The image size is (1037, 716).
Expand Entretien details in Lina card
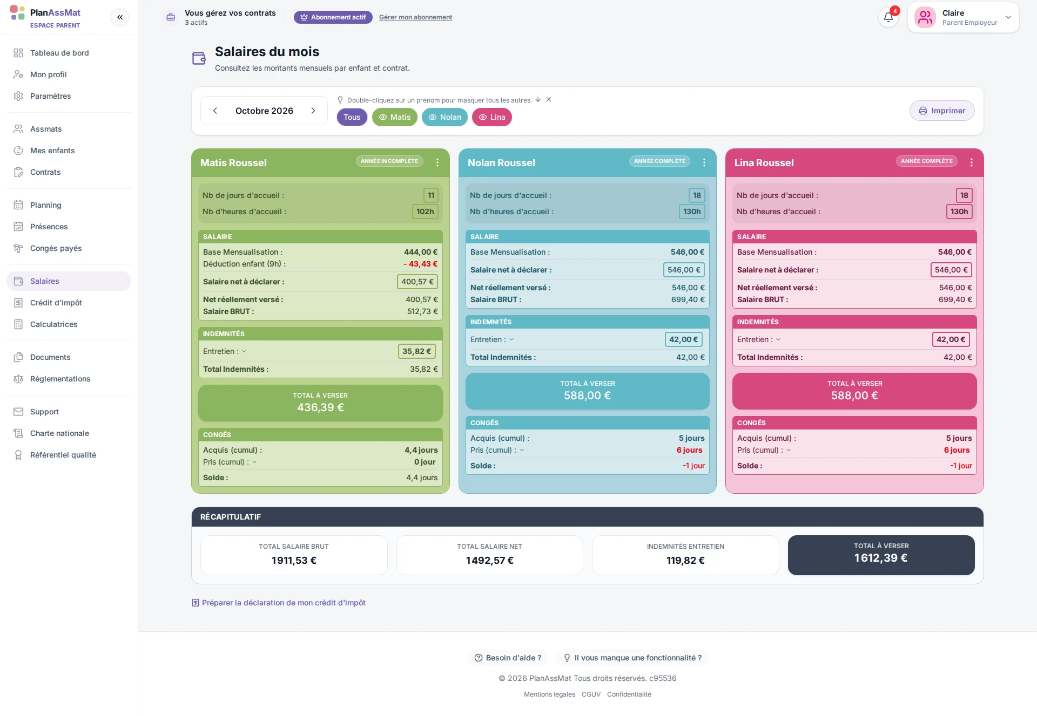point(778,339)
